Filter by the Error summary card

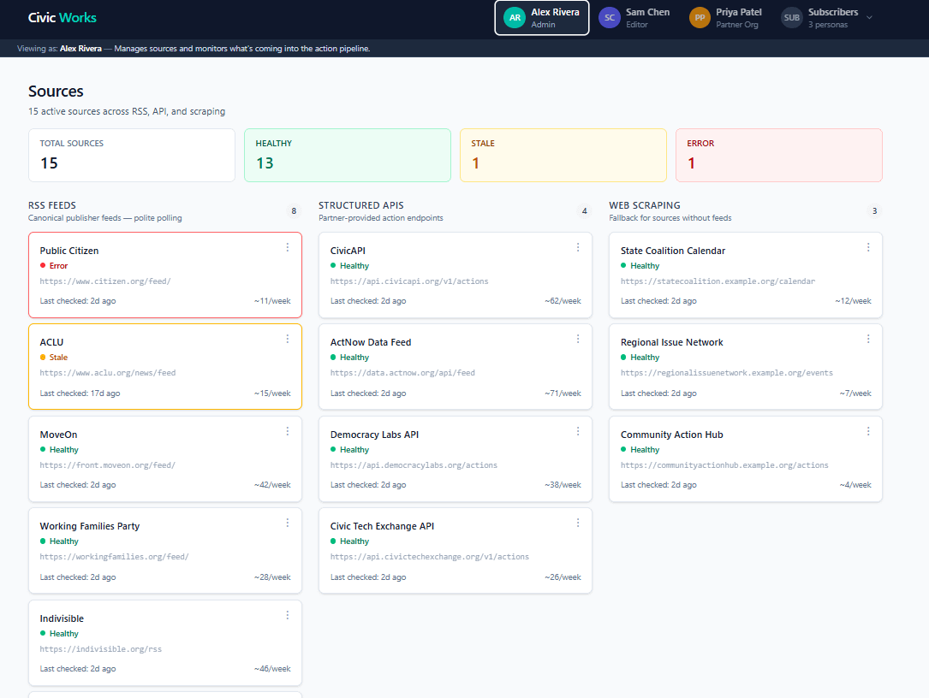point(778,155)
